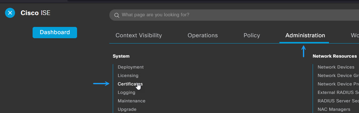Select Maintenance under System
Image resolution: width=359 pixels, height=113 pixels.
pyautogui.click(x=132, y=101)
